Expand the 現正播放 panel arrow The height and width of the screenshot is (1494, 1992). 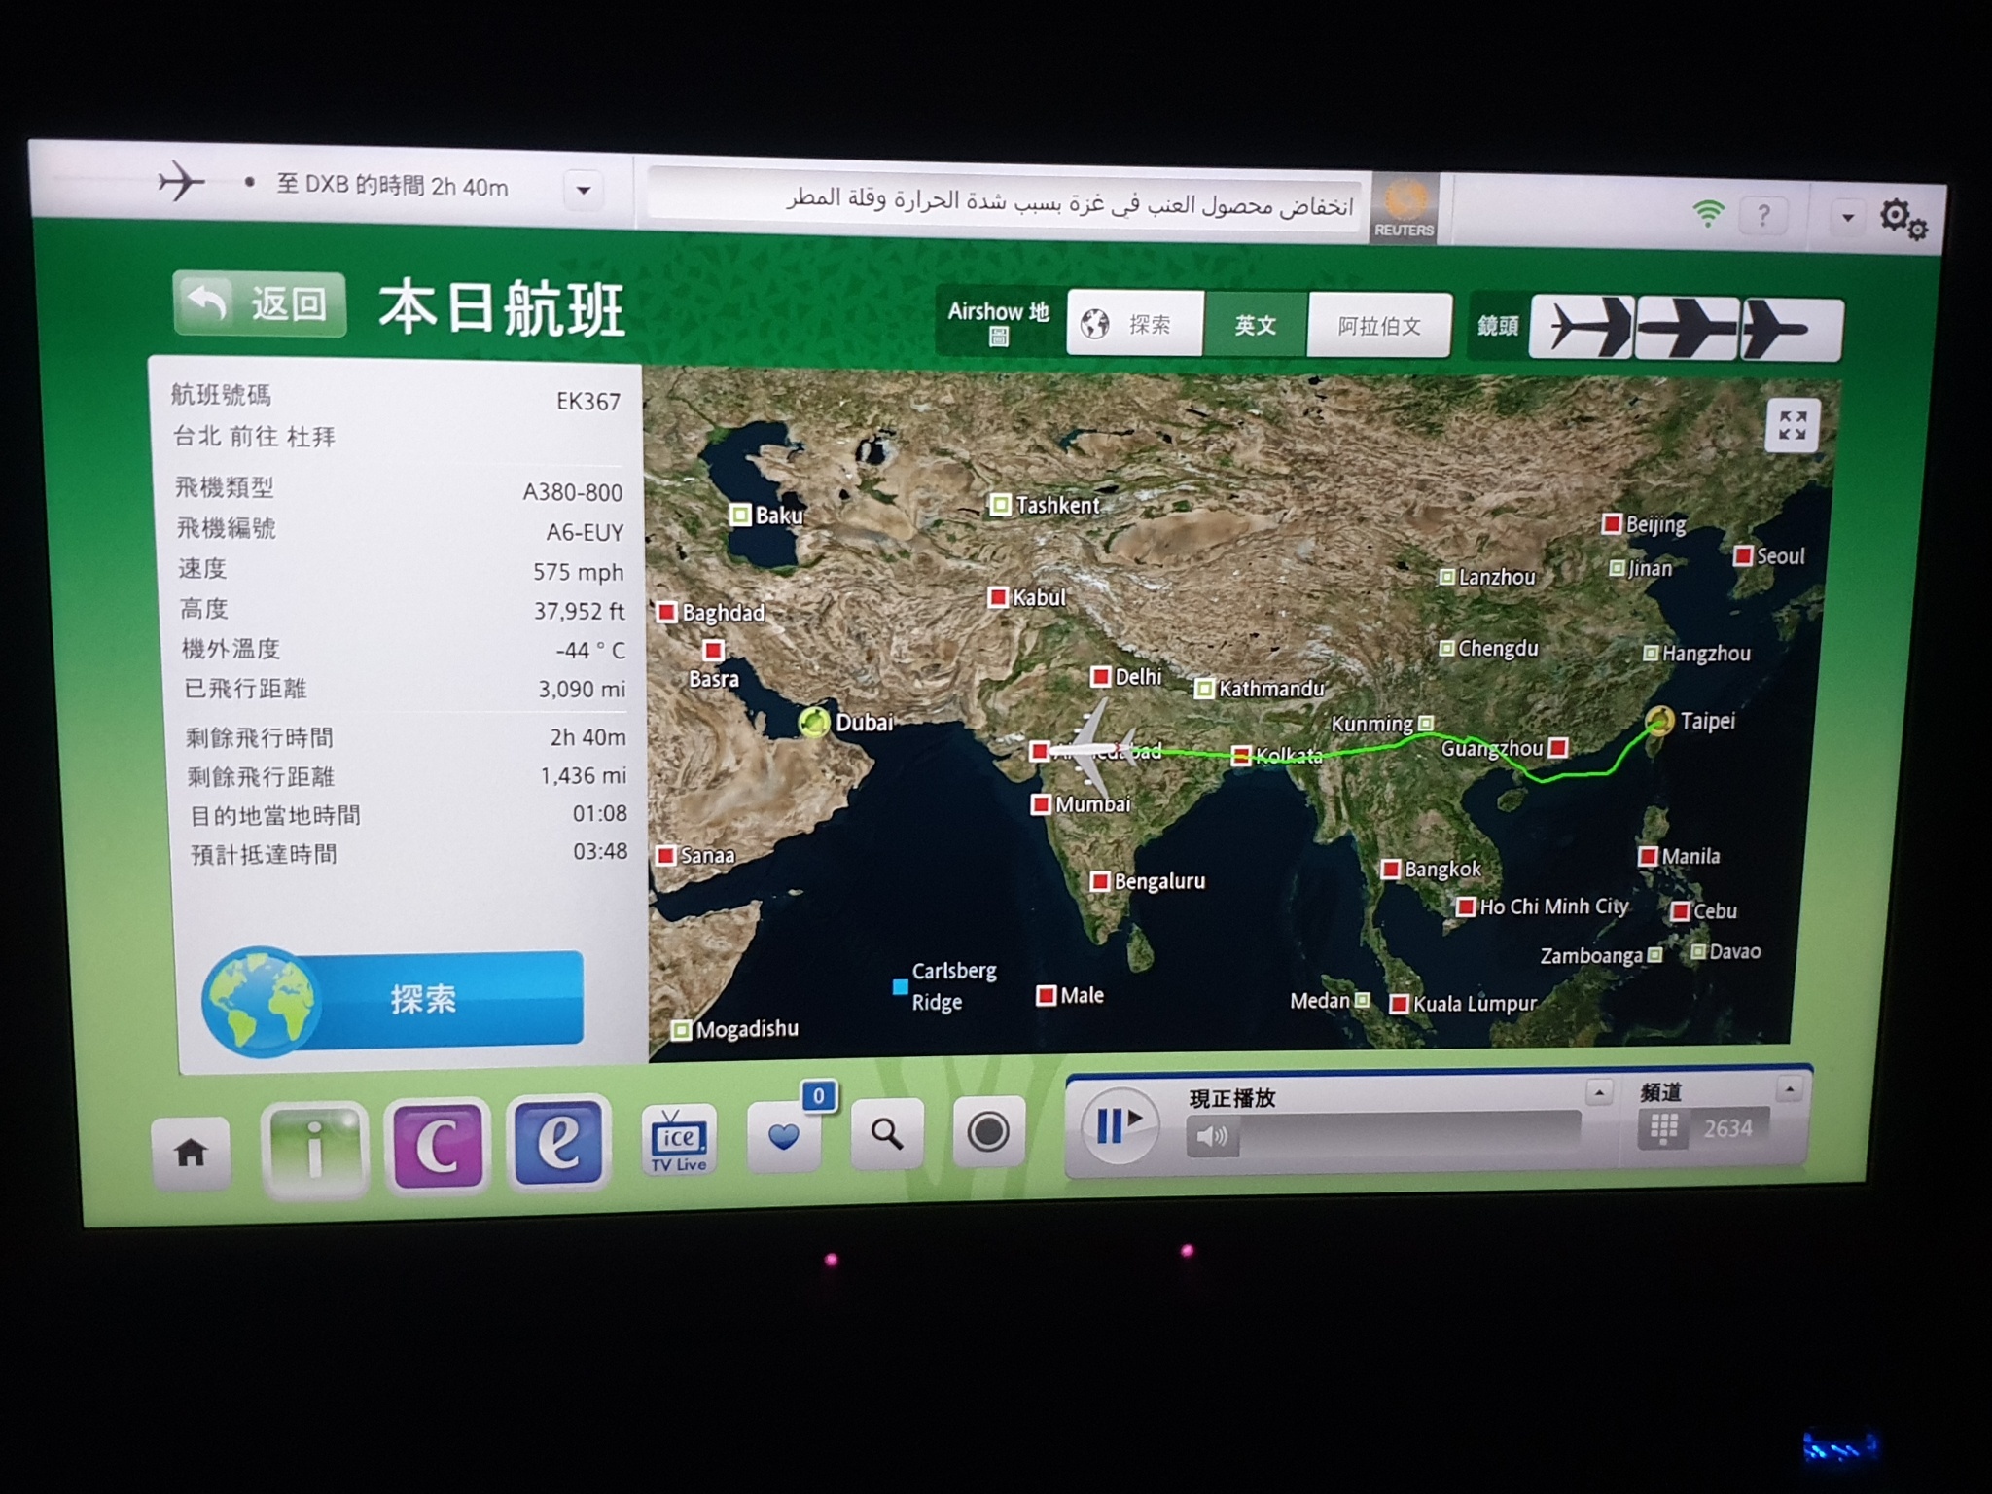click(1598, 1092)
